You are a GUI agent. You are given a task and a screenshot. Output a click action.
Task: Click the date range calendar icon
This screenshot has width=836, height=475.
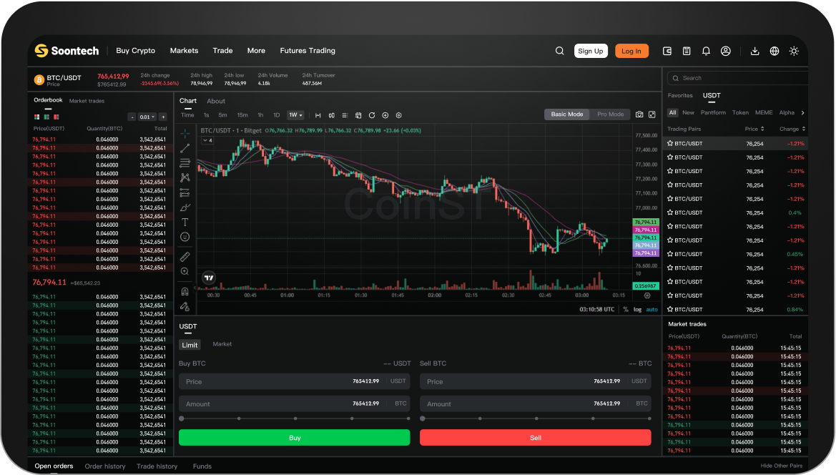coord(358,115)
